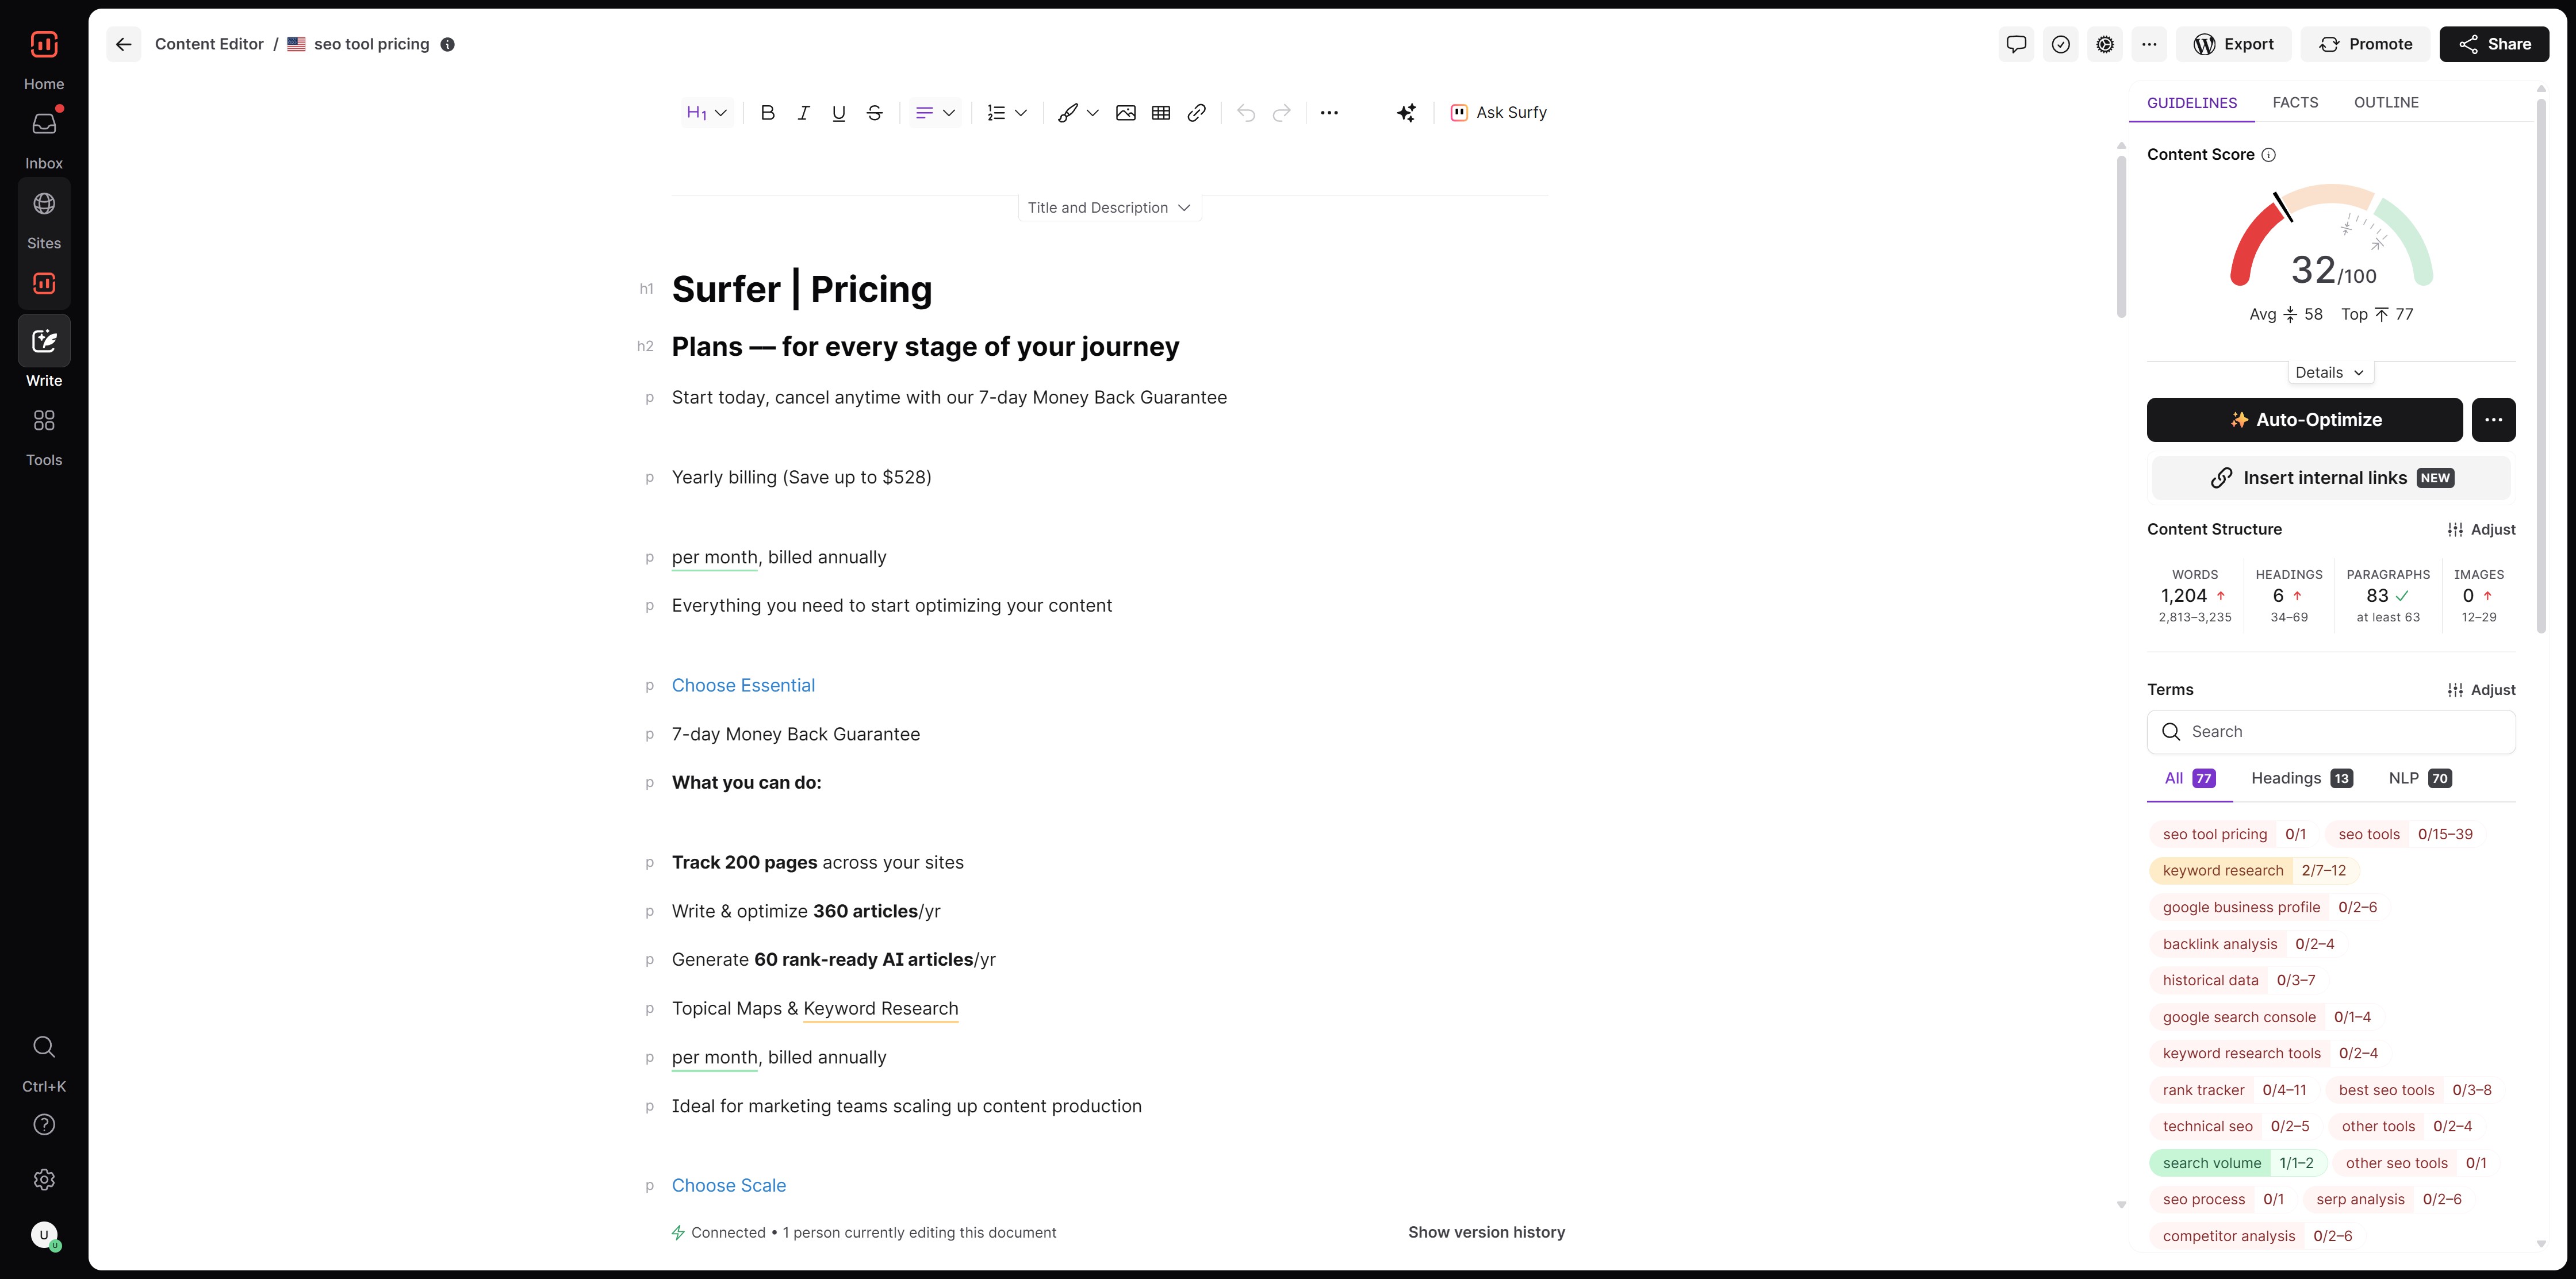Image resolution: width=2576 pixels, height=1279 pixels.
Task: Insert a link from the toolbar
Action: coord(1196,113)
